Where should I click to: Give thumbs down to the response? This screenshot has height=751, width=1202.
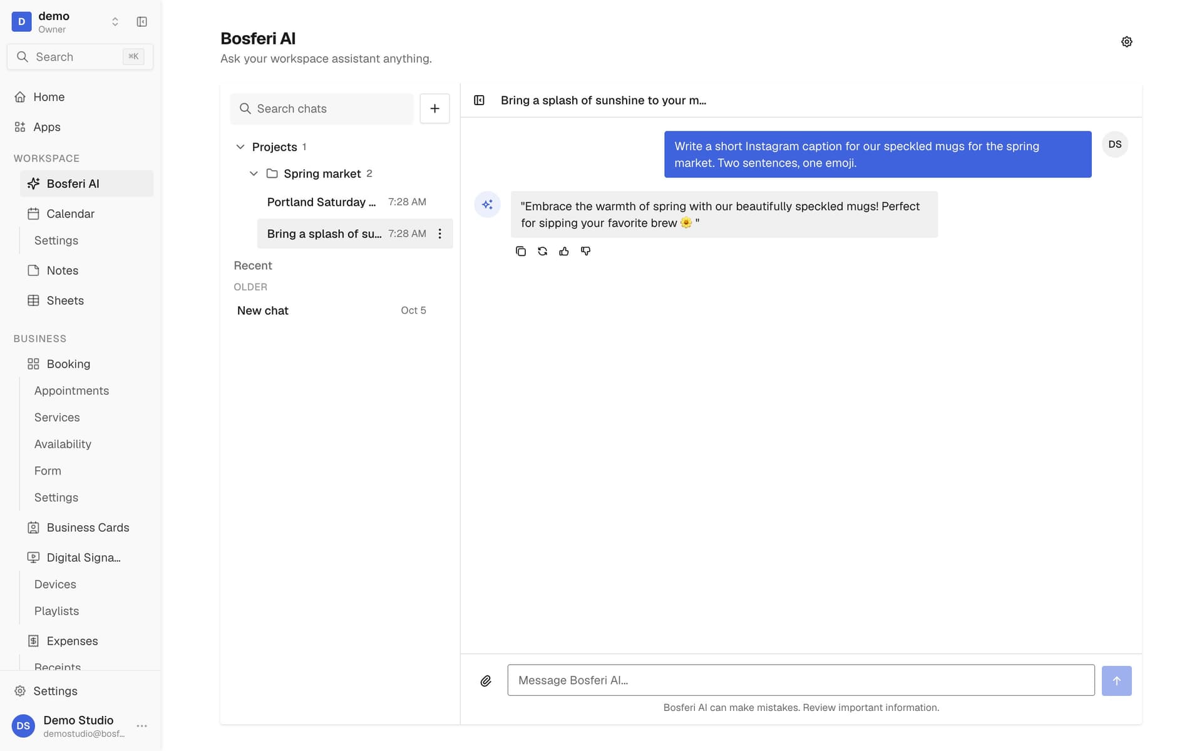[585, 251]
